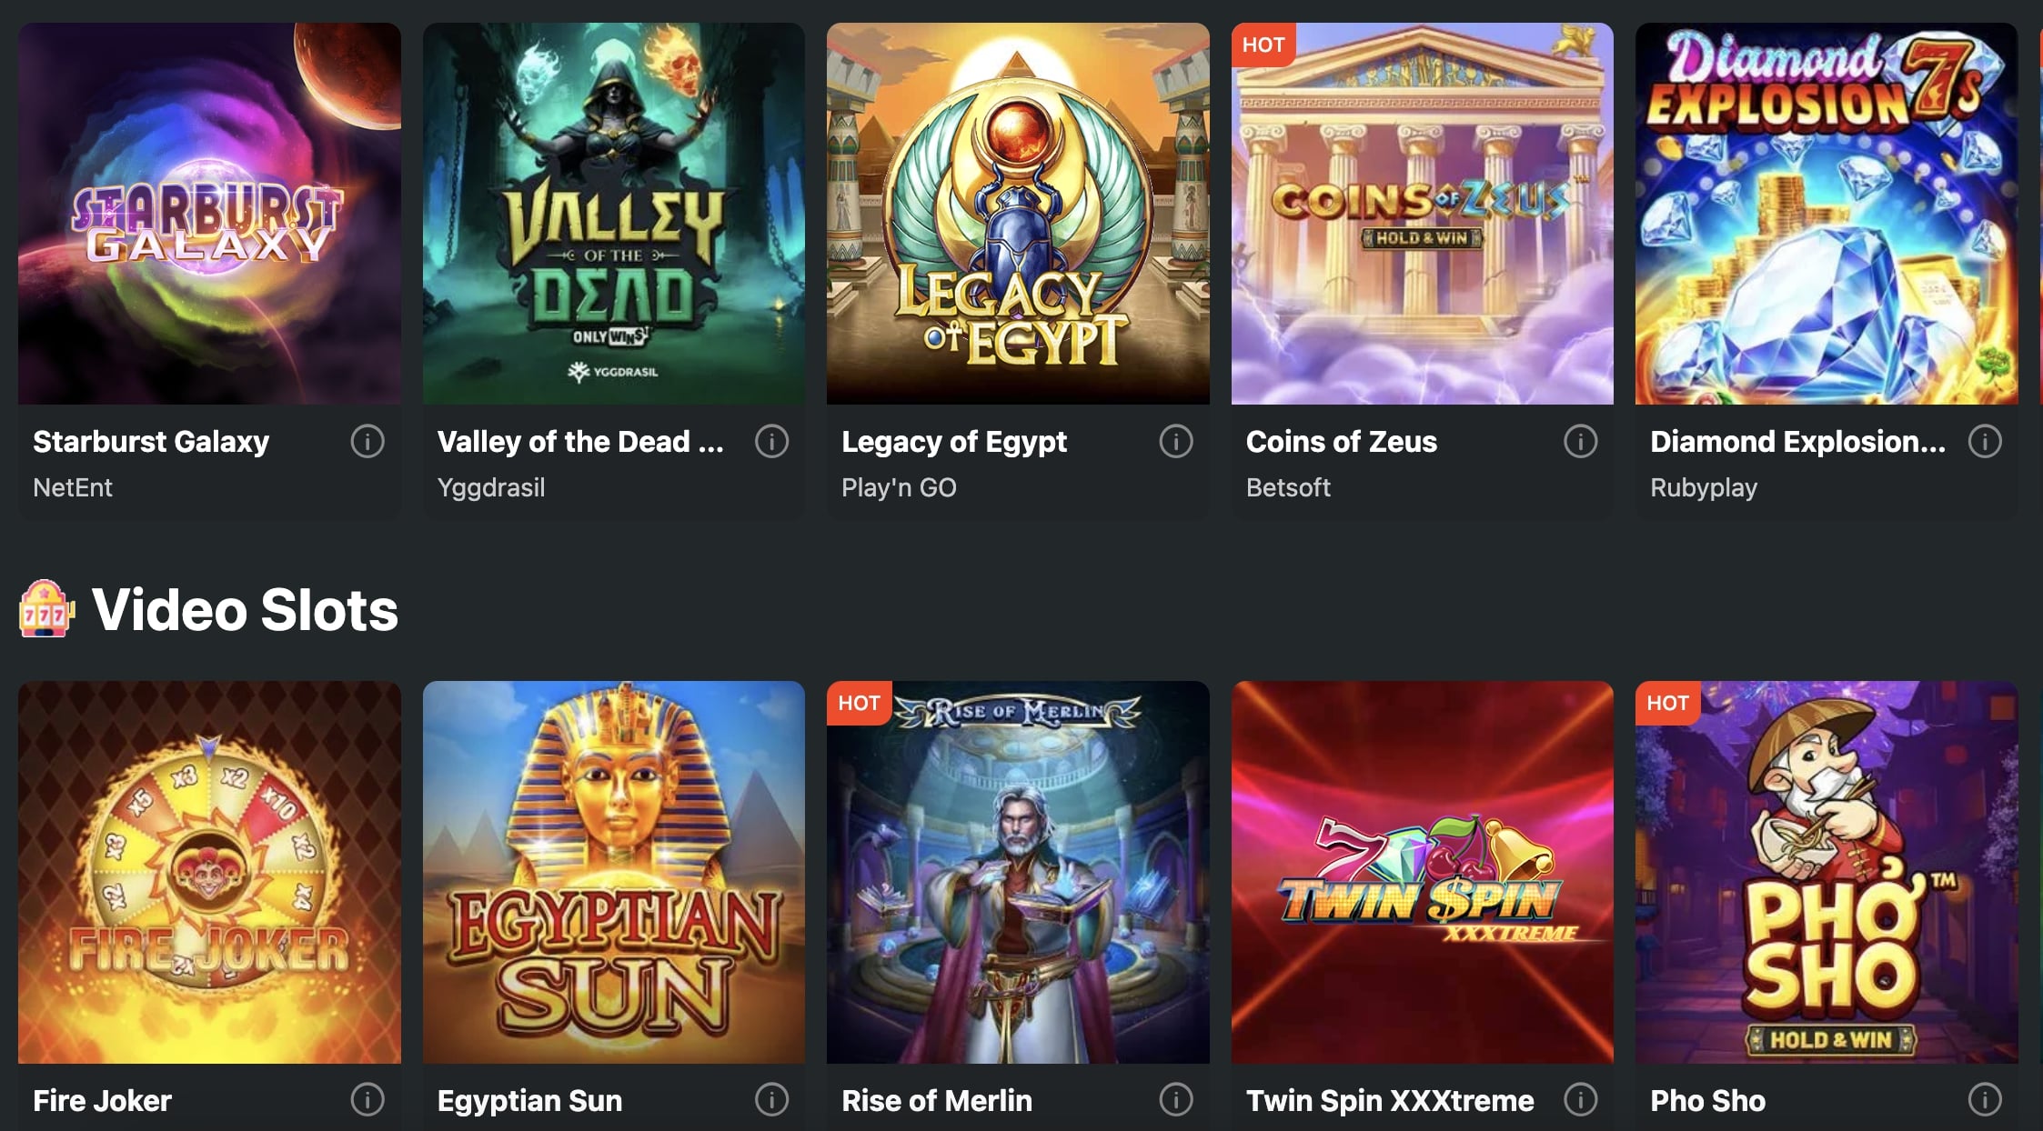
Task: Click the slot machine icon beside Video Slots
Action: pyautogui.click(x=46, y=609)
